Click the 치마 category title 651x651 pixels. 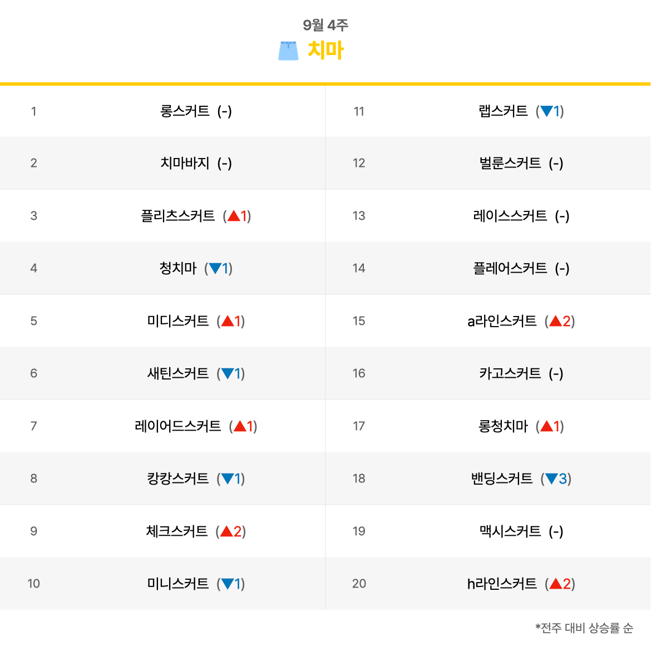pos(325,50)
